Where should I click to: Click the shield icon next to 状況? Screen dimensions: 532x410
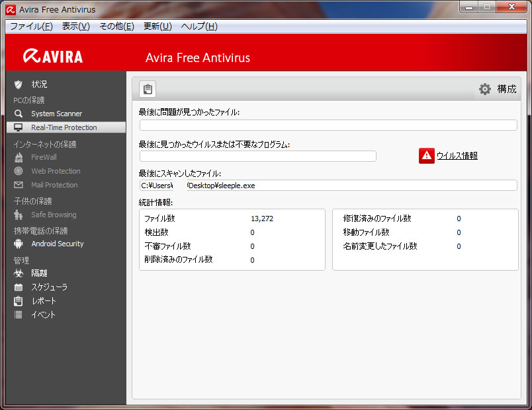click(x=19, y=85)
